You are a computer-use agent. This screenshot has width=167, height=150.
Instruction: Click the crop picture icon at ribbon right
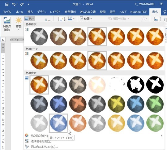point(157,19)
